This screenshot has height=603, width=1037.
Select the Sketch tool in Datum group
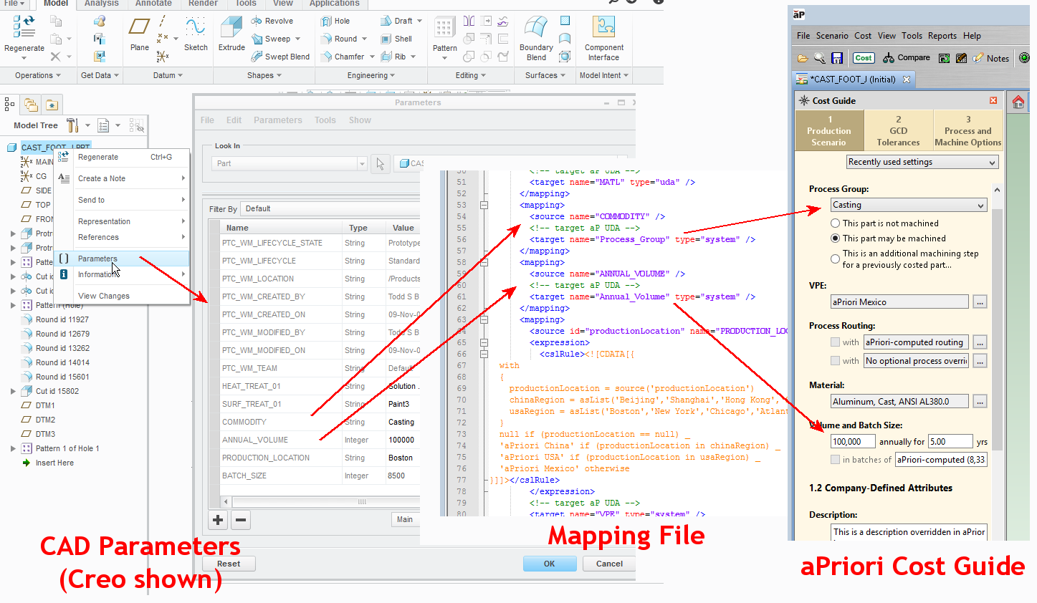pyautogui.click(x=196, y=32)
